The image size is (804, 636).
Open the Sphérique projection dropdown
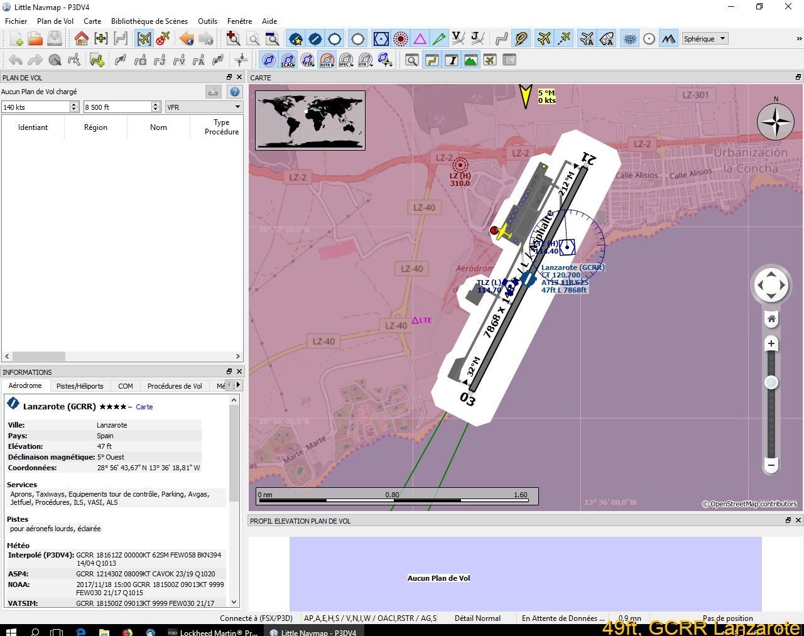click(x=705, y=39)
